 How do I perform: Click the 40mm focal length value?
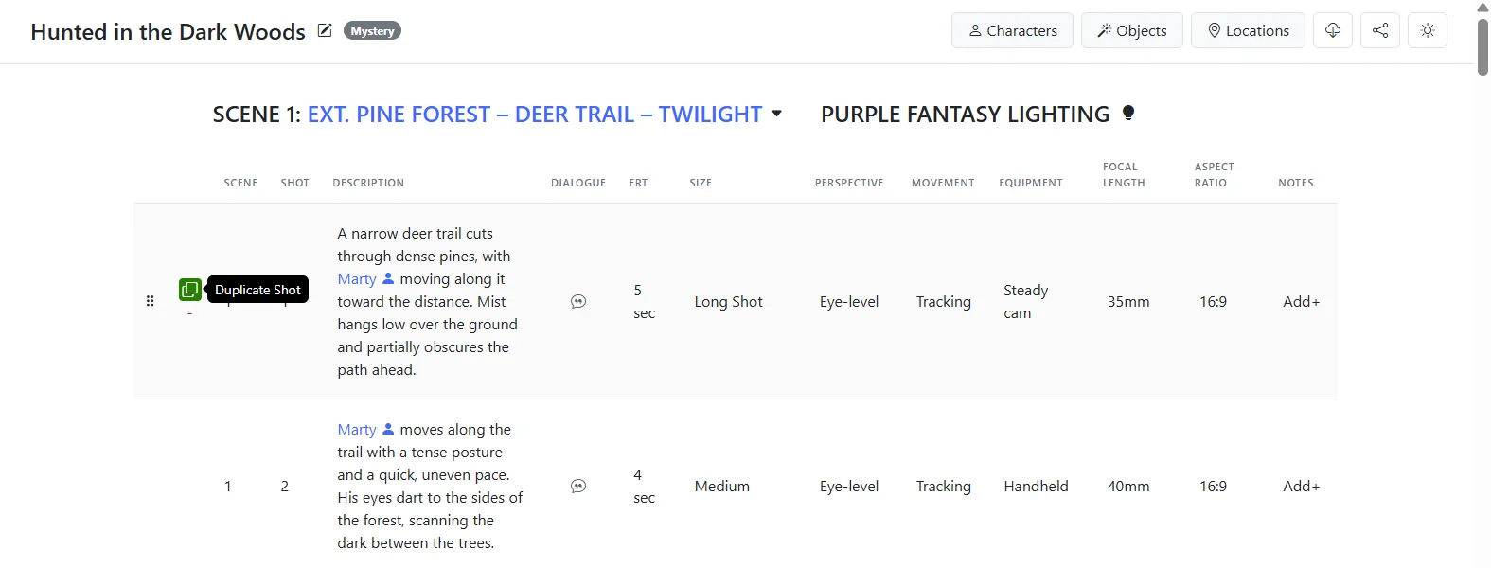1128,486
